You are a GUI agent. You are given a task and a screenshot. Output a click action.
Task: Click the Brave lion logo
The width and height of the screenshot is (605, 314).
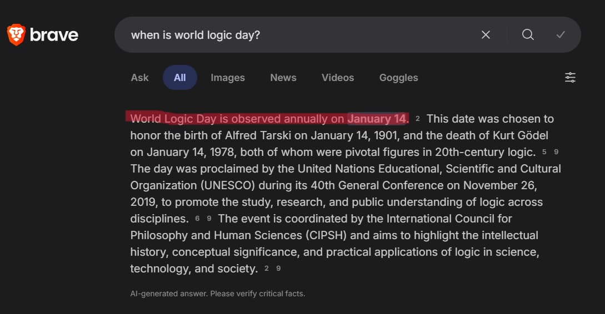pos(16,35)
